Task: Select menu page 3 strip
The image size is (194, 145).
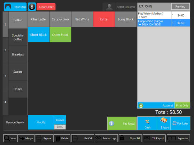Action: click(x=5, y=76)
